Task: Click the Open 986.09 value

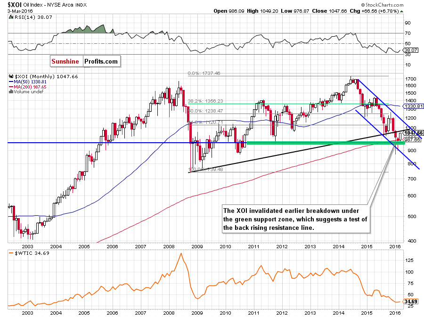Action: [229, 11]
